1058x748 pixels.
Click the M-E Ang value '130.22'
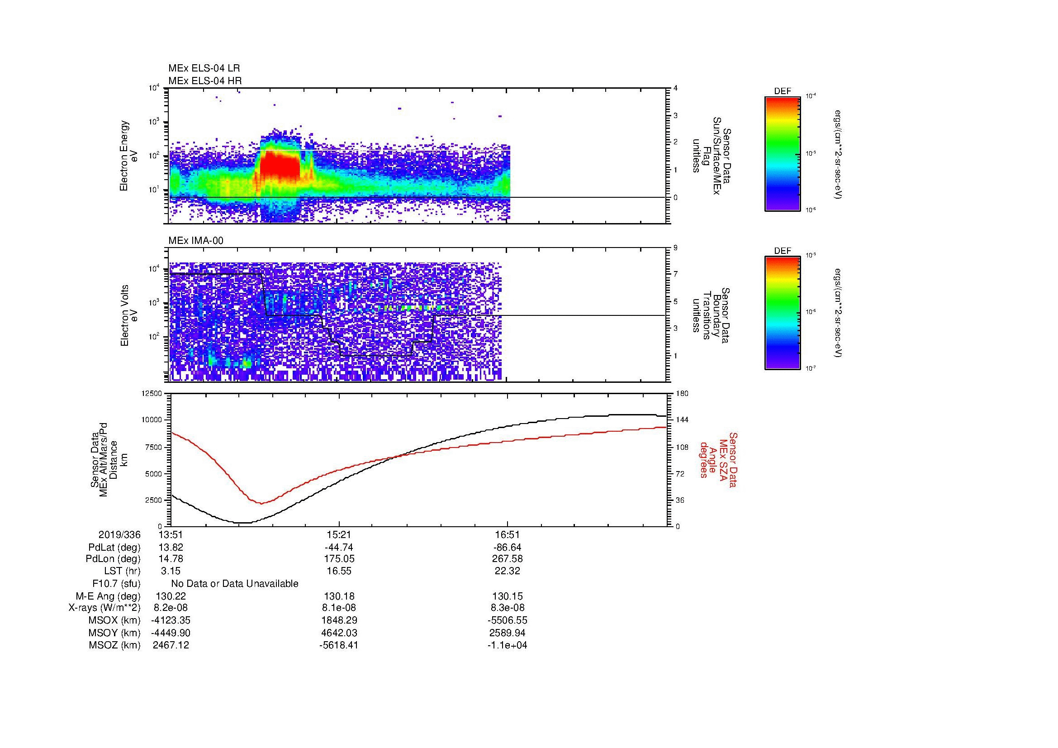(171, 596)
